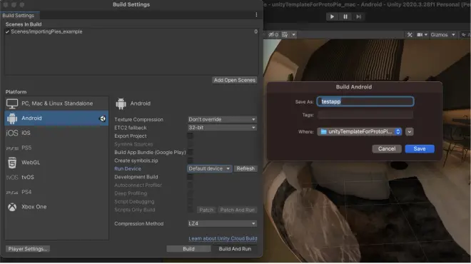Screen dimensions: 471x264
Task: Open grid options dropdown arrow
Action: pyautogui.click(x=294, y=35)
